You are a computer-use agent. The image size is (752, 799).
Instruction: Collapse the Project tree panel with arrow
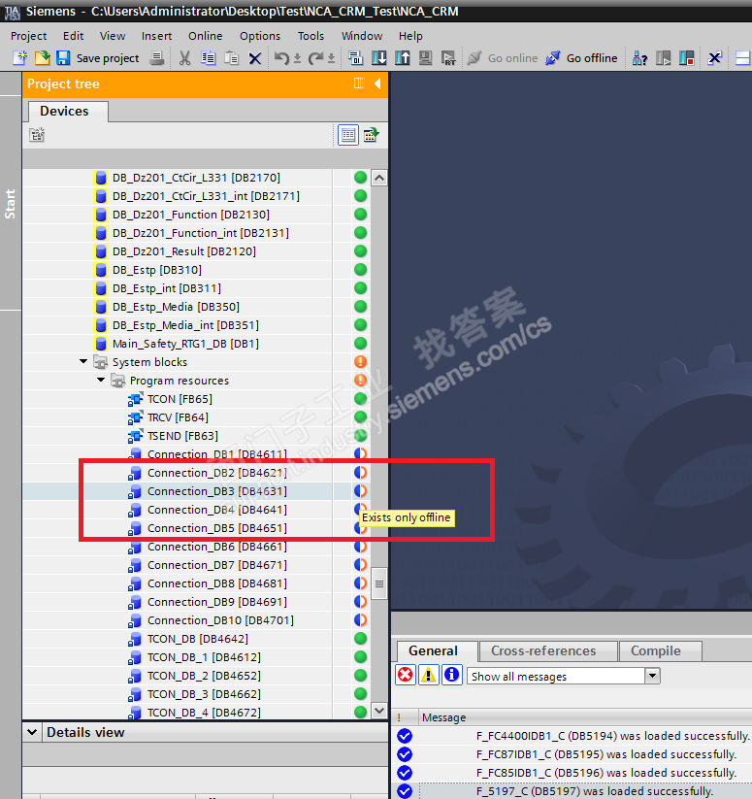(x=377, y=83)
